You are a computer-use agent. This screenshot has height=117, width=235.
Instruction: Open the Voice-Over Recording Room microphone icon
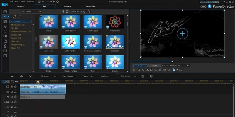(x=5, y=46)
